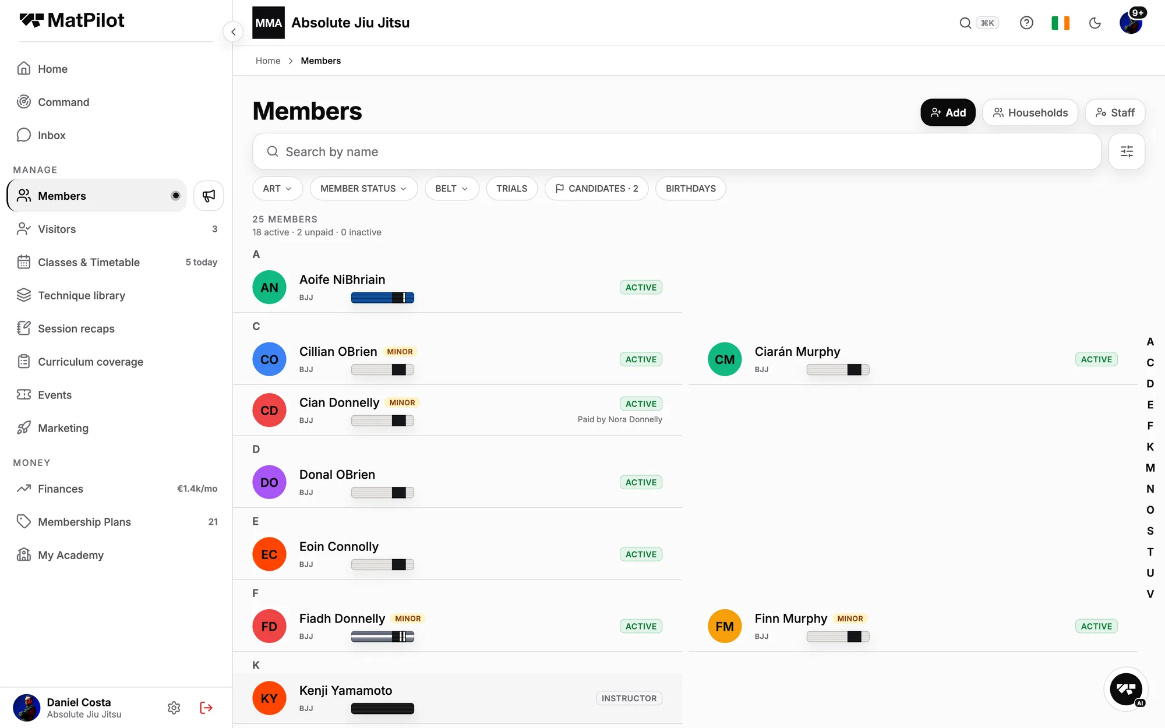Toggle dark mode with the moon icon

[x=1095, y=23]
